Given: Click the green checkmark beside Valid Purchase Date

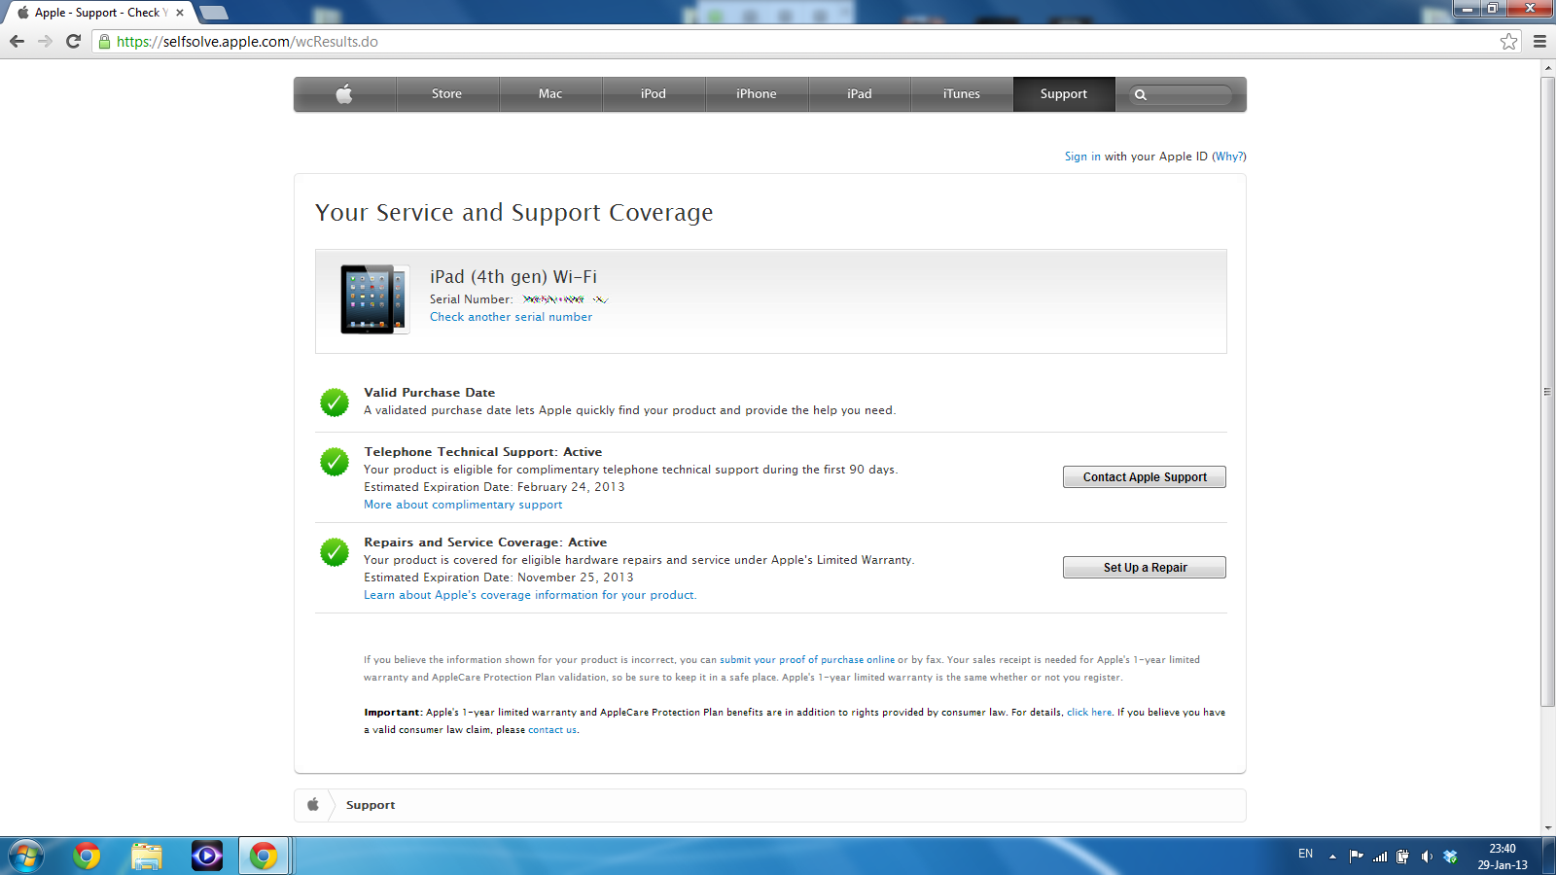Looking at the screenshot, I should [335, 402].
